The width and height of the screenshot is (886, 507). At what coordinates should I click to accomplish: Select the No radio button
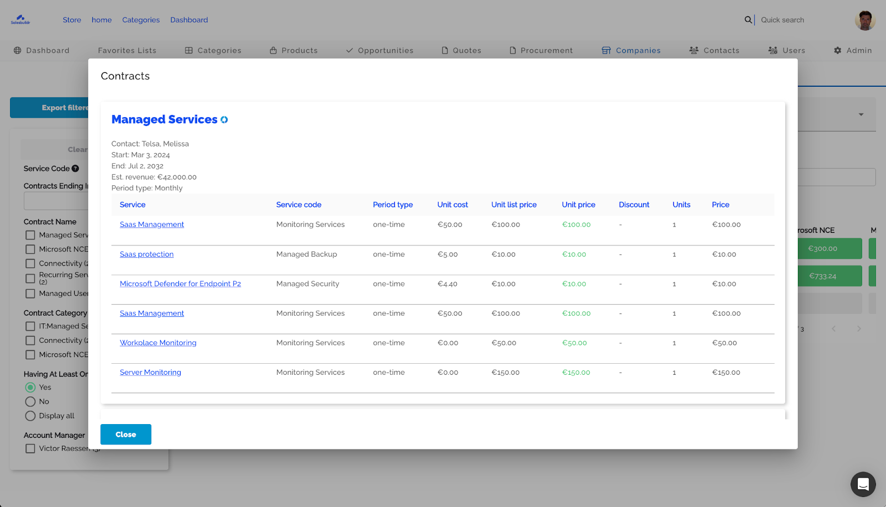(x=30, y=402)
